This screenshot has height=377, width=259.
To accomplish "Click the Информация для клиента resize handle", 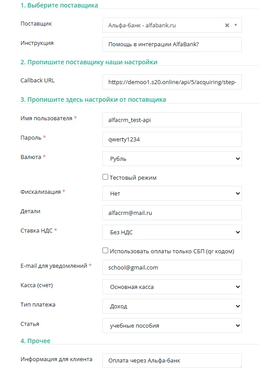I will (x=240, y=366).
